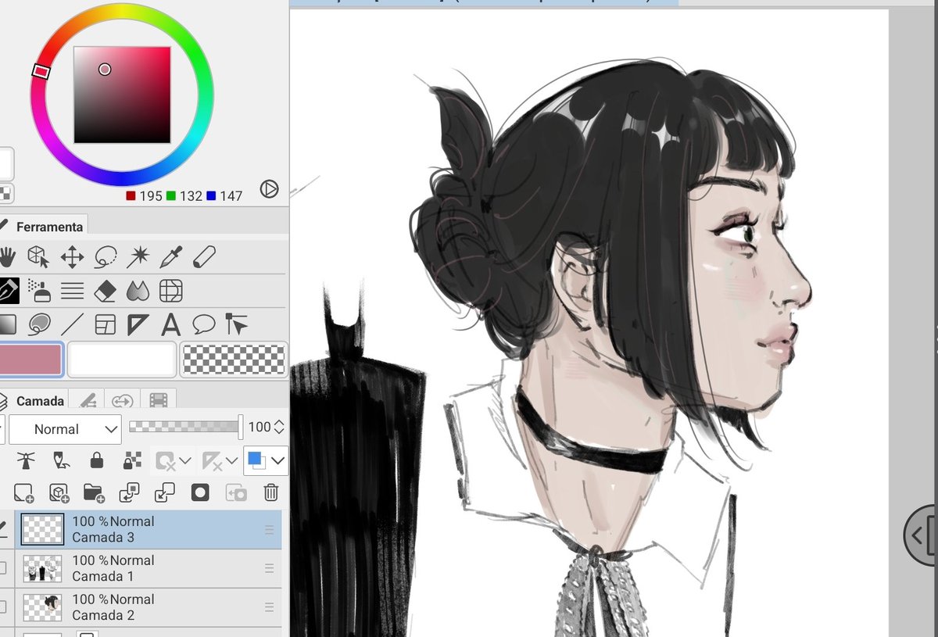Select the Airbrush spray tool
Image resolution: width=938 pixels, height=637 pixels.
[x=39, y=290]
